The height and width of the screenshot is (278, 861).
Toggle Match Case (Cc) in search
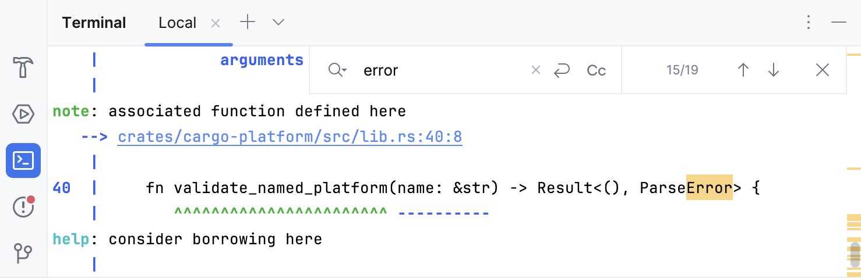(596, 70)
